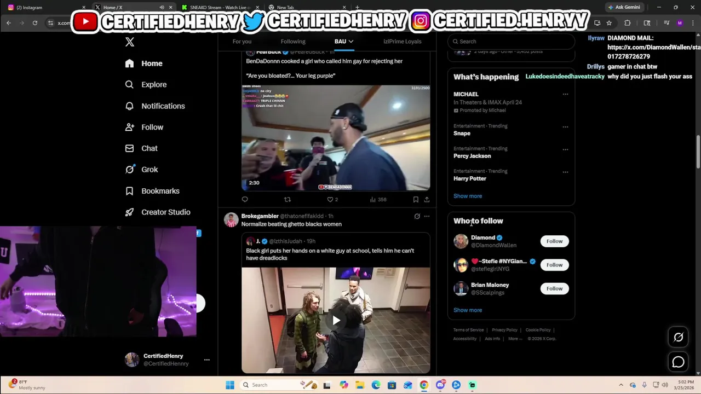The width and height of the screenshot is (701, 394).
Task: Follow Diamond @DiamondWallen
Action: click(x=554, y=241)
